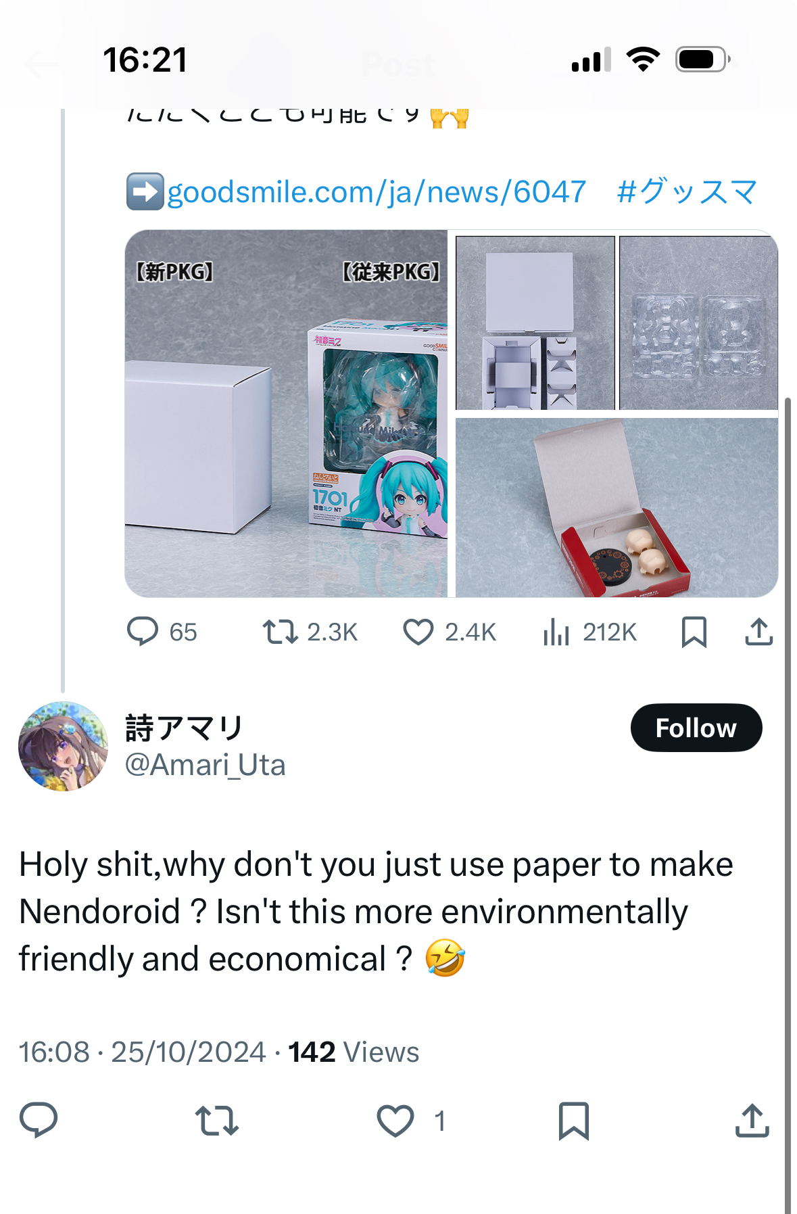Screen dimensions: 797x1214
Task: Share Amari_Uta's comment
Action: 752,1120
